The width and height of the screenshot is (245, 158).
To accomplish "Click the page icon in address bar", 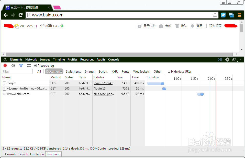I will (29, 15).
